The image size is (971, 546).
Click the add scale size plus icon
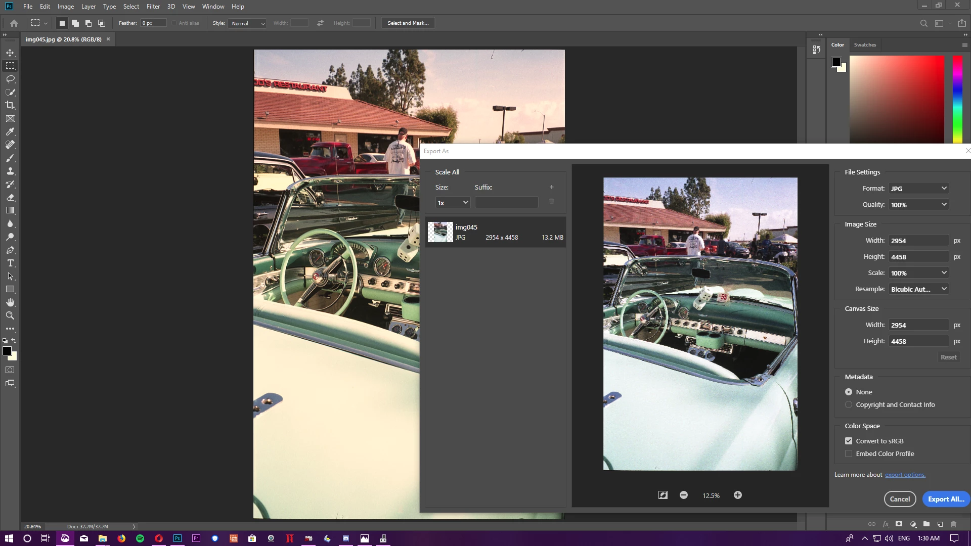coord(551,187)
